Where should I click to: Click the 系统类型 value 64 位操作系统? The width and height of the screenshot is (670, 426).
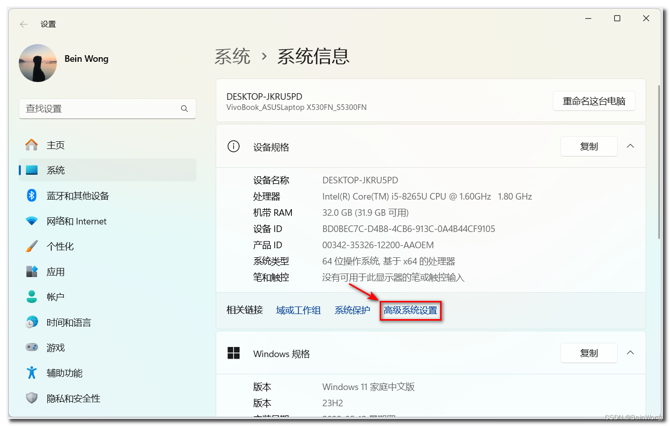[389, 261]
